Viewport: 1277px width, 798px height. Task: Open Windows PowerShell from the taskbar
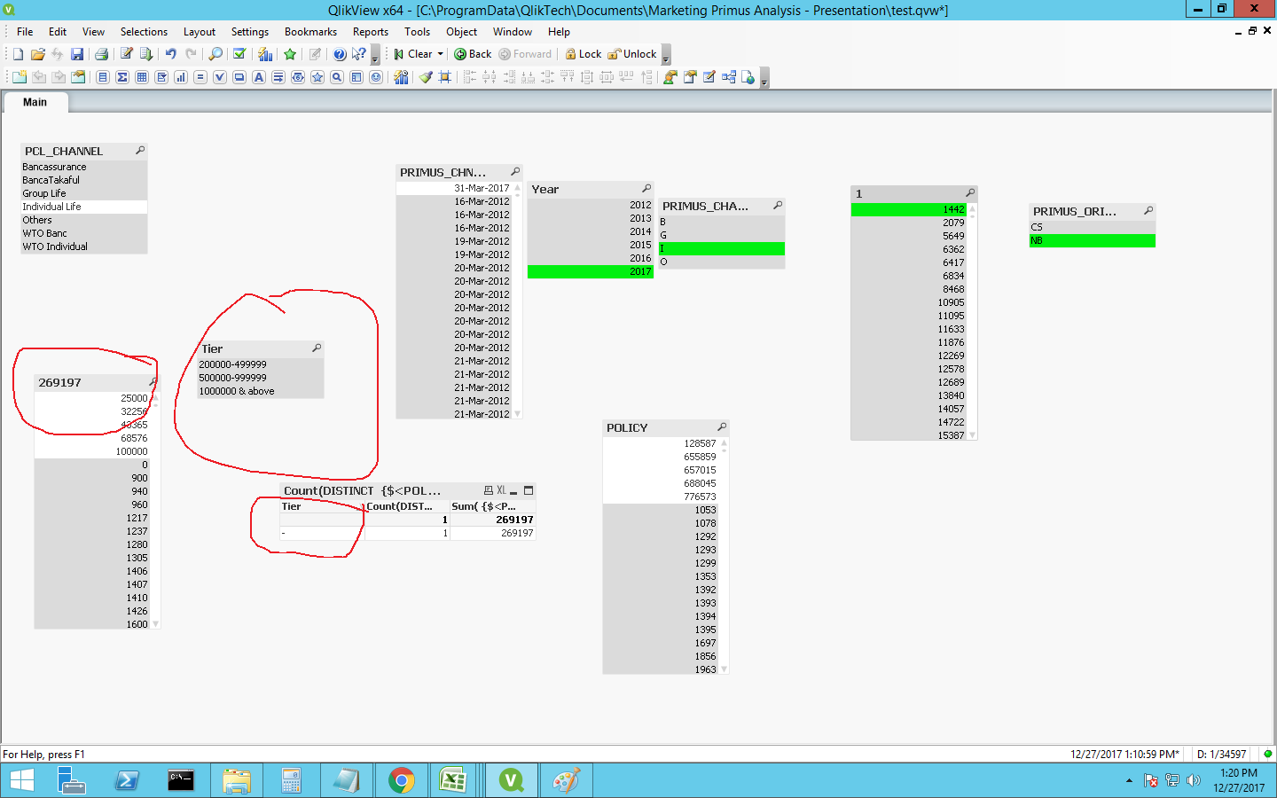[x=126, y=780]
